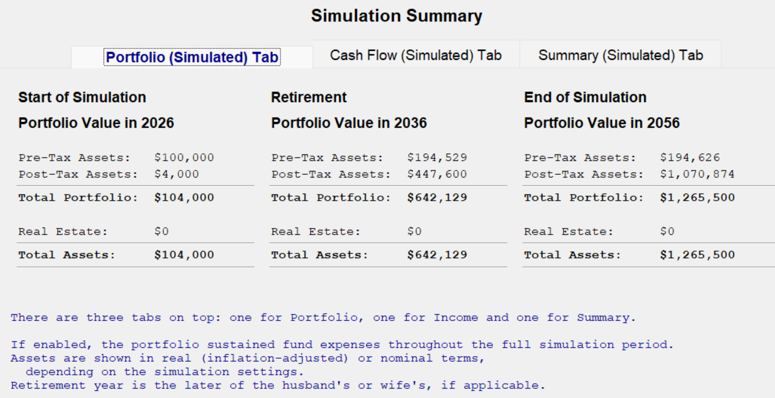Click the 2036 Real Estate $0 value
This screenshot has height=398, width=775.
tap(413, 231)
